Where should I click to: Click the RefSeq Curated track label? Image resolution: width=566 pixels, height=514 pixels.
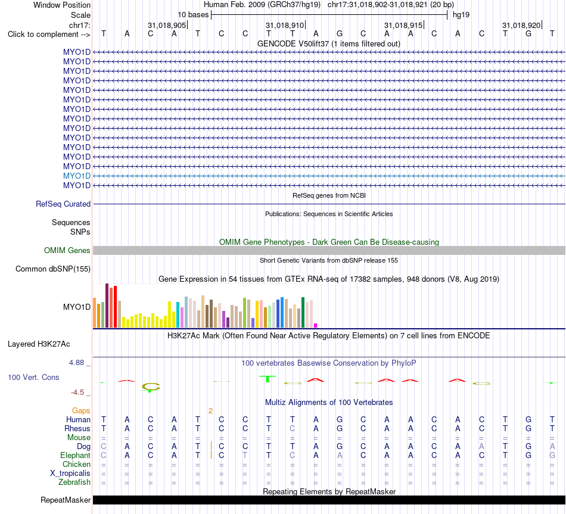click(x=63, y=204)
